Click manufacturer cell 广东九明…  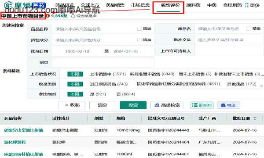pyautogui.click(x=209, y=142)
